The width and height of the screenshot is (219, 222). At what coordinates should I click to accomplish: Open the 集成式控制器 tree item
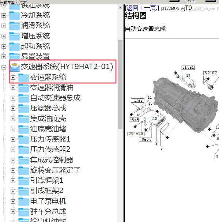(52, 160)
